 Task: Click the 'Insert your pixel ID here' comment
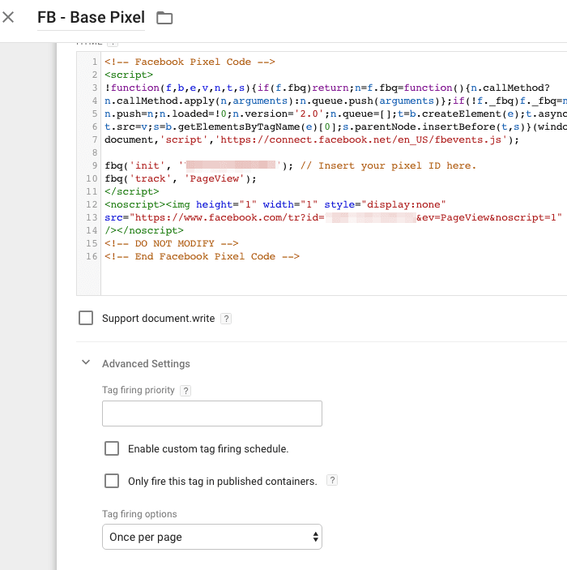pos(388,165)
